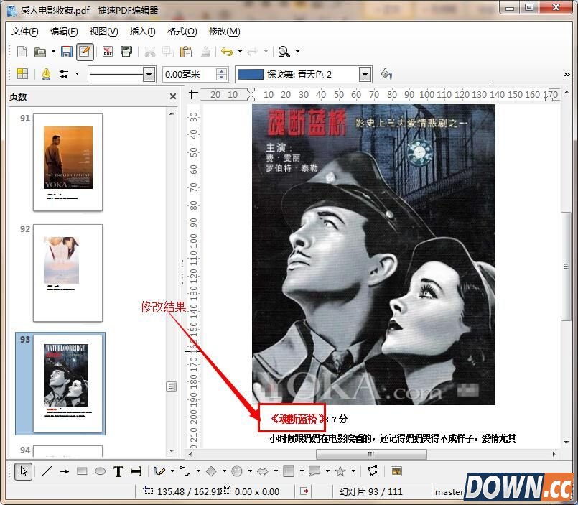This screenshot has height=505, width=578.
Task: Toggle the Select arrow pointer tool
Action: coord(23,471)
